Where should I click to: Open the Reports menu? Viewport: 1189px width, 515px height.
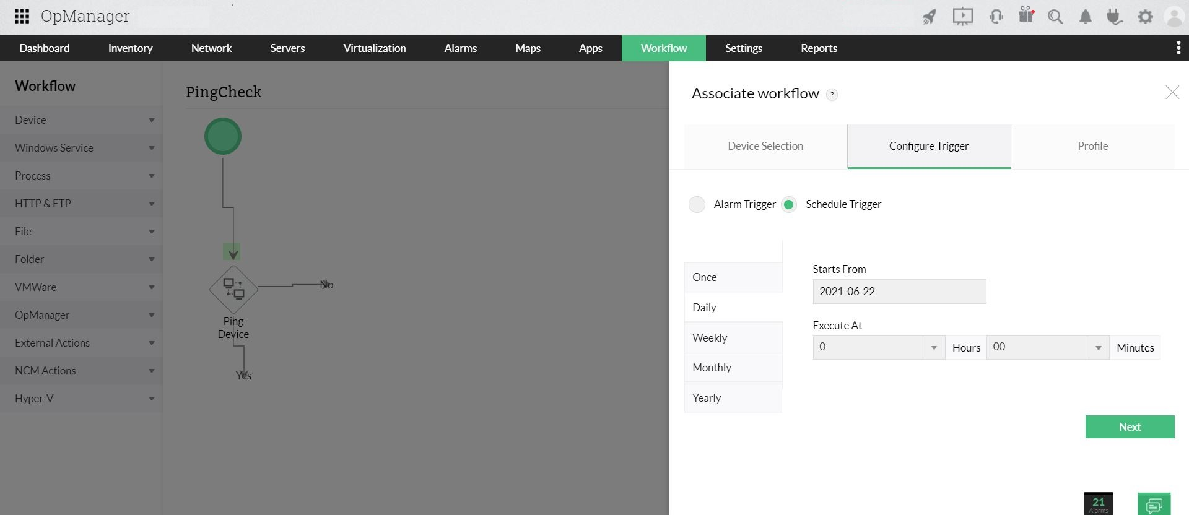[x=819, y=48]
